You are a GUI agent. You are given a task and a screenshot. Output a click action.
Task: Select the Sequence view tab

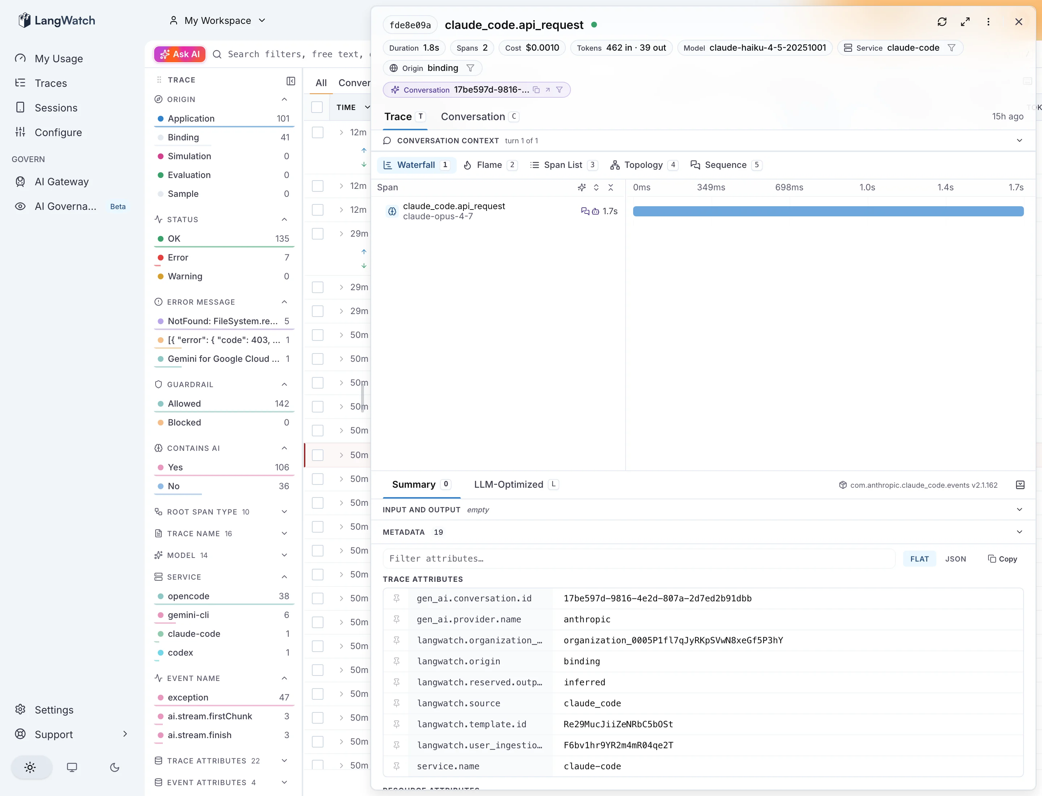click(x=726, y=165)
